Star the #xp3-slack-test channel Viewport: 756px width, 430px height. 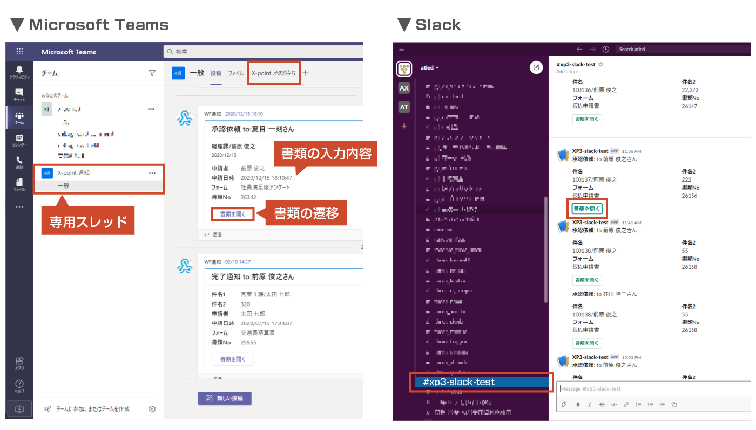[x=600, y=64]
